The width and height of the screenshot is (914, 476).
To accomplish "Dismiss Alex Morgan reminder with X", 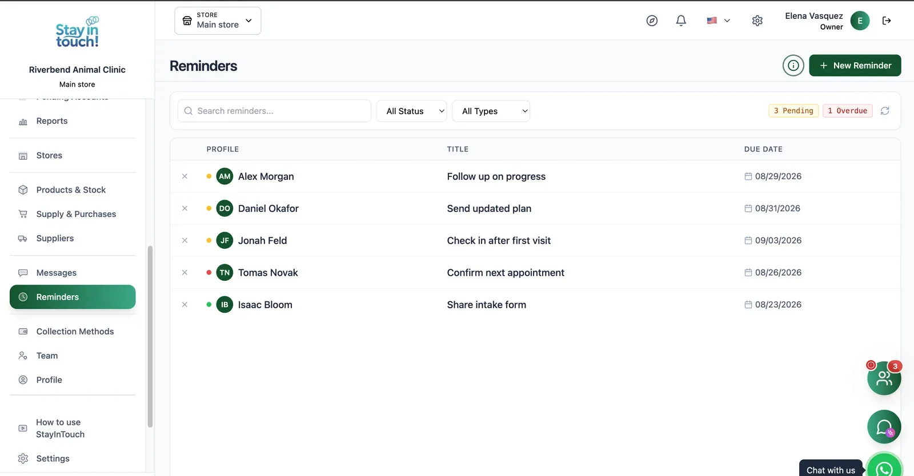I will point(185,176).
